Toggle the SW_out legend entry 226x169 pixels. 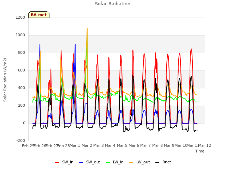(89, 162)
